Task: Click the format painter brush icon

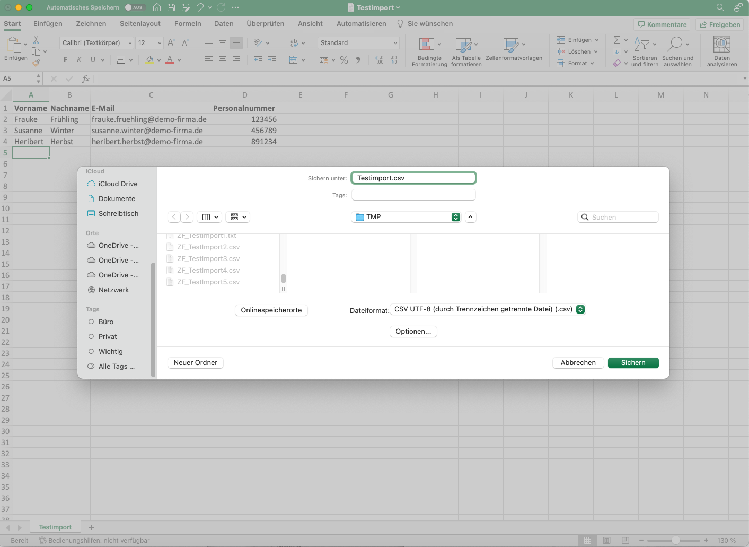Action: 36,63
